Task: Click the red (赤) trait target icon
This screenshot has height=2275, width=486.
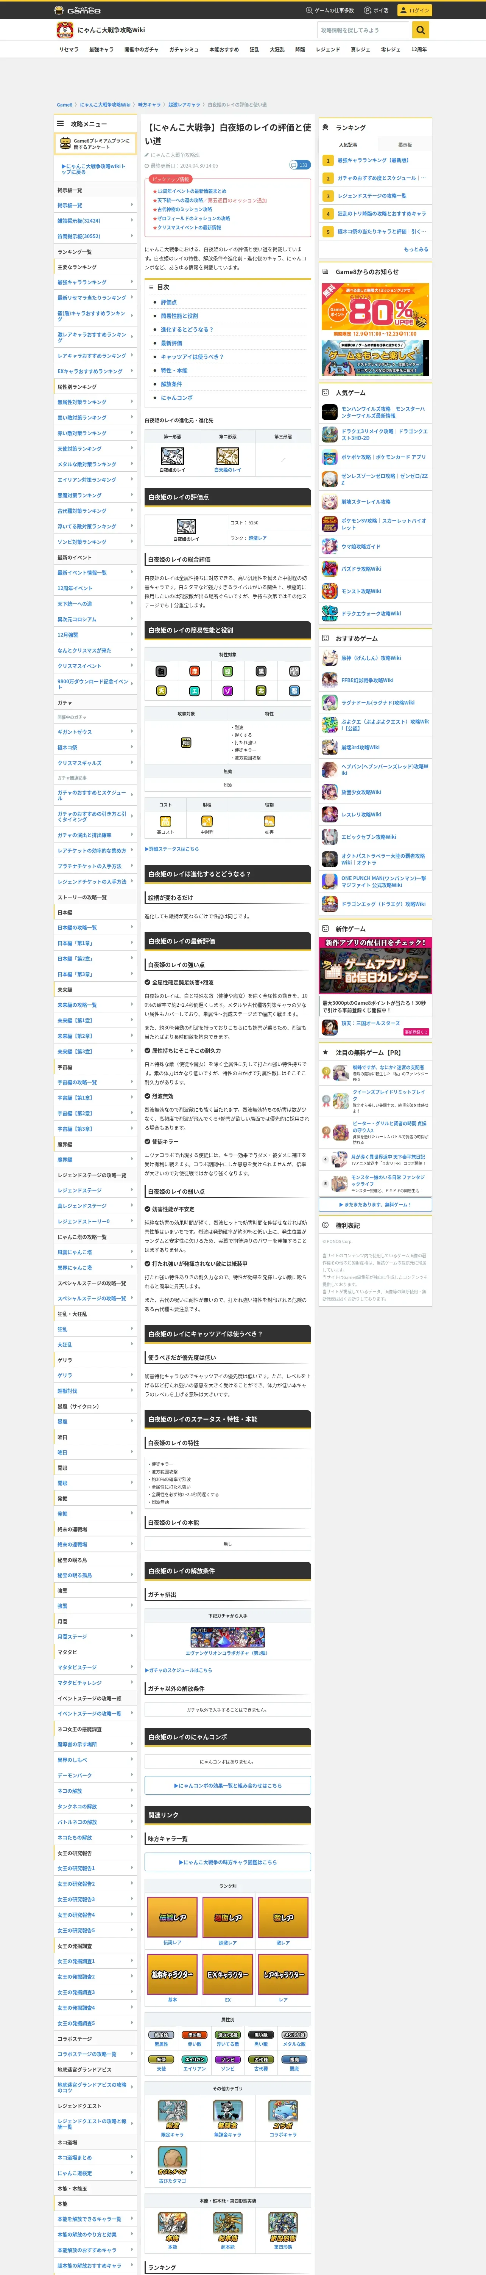Action: 195,671
